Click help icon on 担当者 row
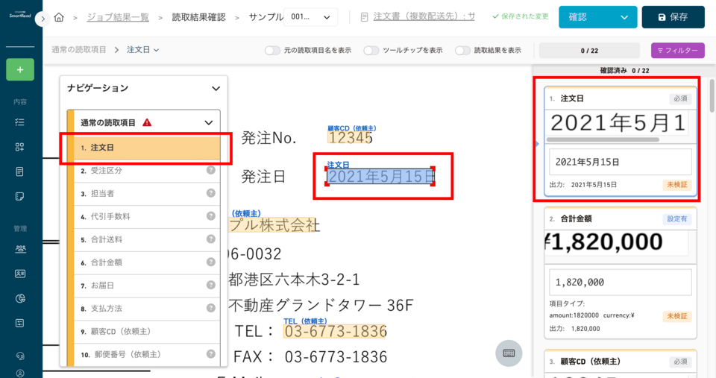Viewport: 716px width, 378px height. click(x=210, y=192)
